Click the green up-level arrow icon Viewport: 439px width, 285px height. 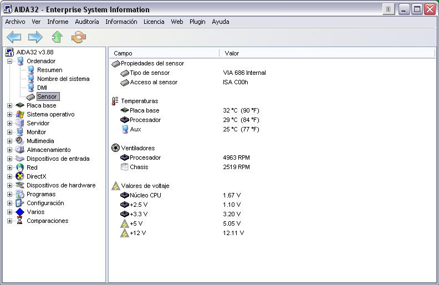coord(57,37)
